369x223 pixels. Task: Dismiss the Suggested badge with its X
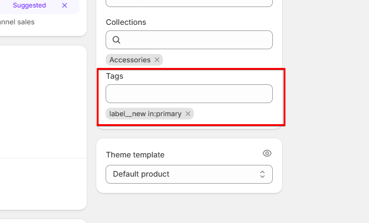coord(64,6)
